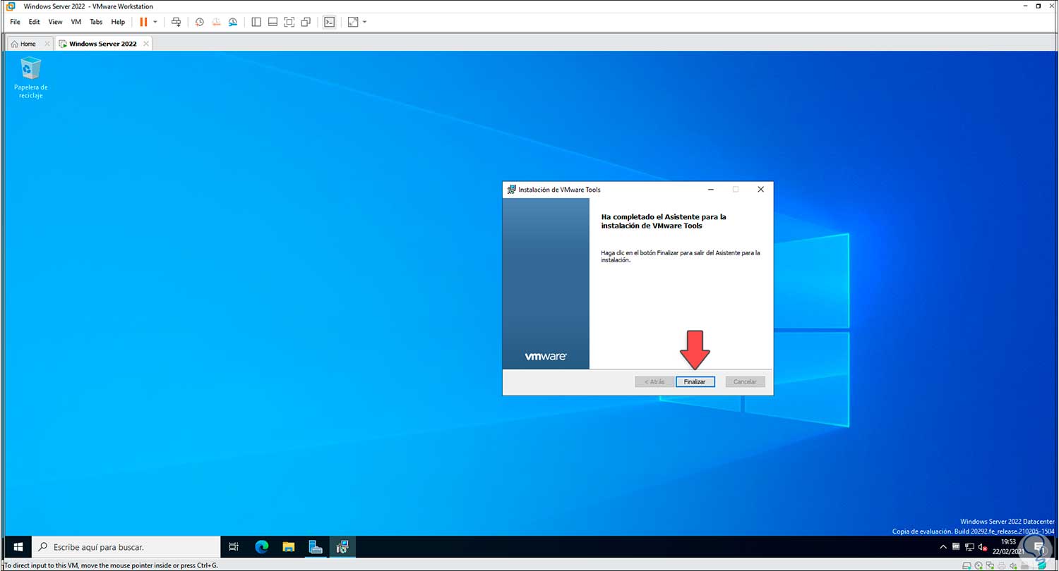Send Ctrl+Alt+Del to the VM
The image size is (1059, 571).
click(x=176, y=22)
